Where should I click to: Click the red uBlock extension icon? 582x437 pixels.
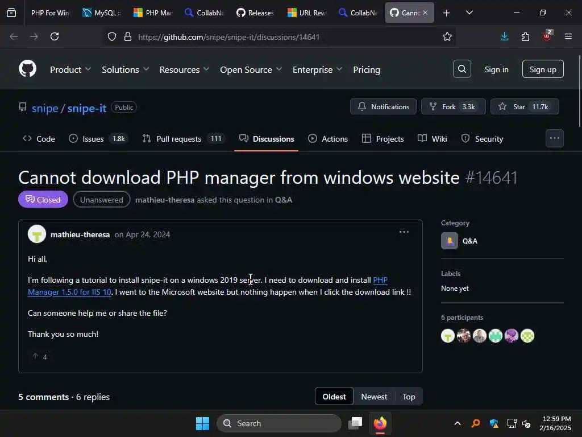(x=547, y=36)
